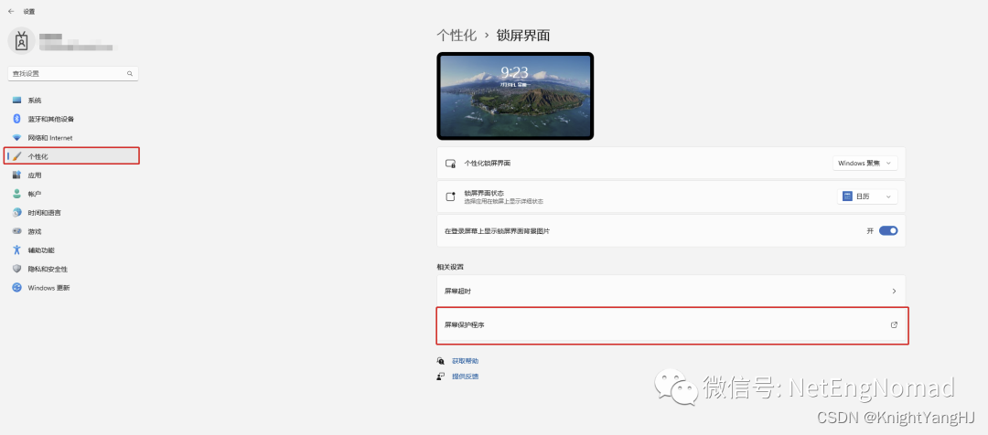988x435 pixels.
Task: Click the 获取帮助 link
Action: (x=465, y=361)
